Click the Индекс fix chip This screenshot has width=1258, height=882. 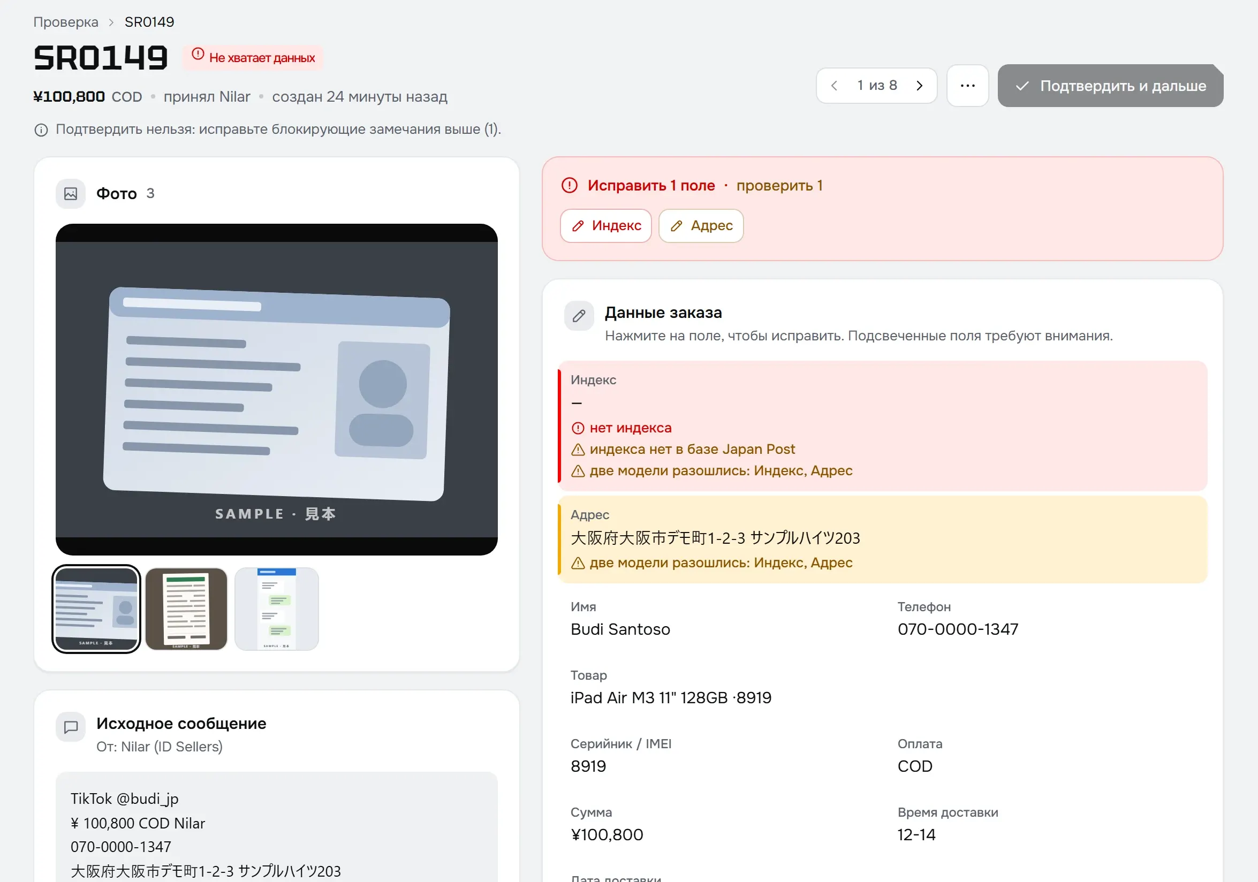pyautogui.click(x=605, y=226)
